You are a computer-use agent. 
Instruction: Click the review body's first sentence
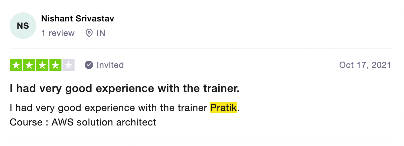coord(109,108)
